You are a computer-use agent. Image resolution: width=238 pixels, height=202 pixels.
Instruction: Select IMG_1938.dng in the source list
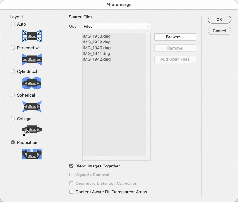click(97, 36)
